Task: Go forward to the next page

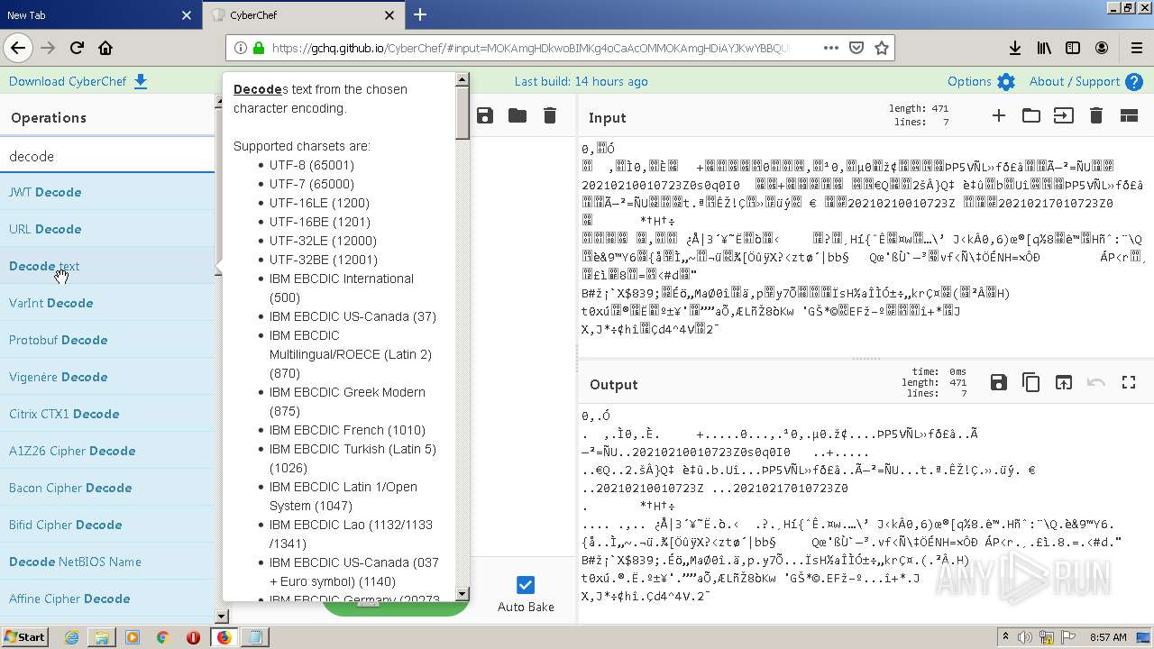Action: pyautogui.click(x=48, y=48)
